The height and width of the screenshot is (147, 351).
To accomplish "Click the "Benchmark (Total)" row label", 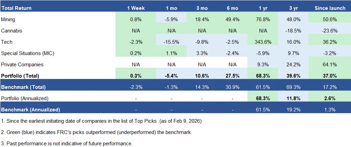I will click(23, 87).
